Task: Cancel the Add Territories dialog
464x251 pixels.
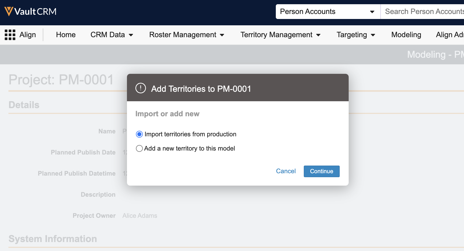Action: [x=286, y=171]
